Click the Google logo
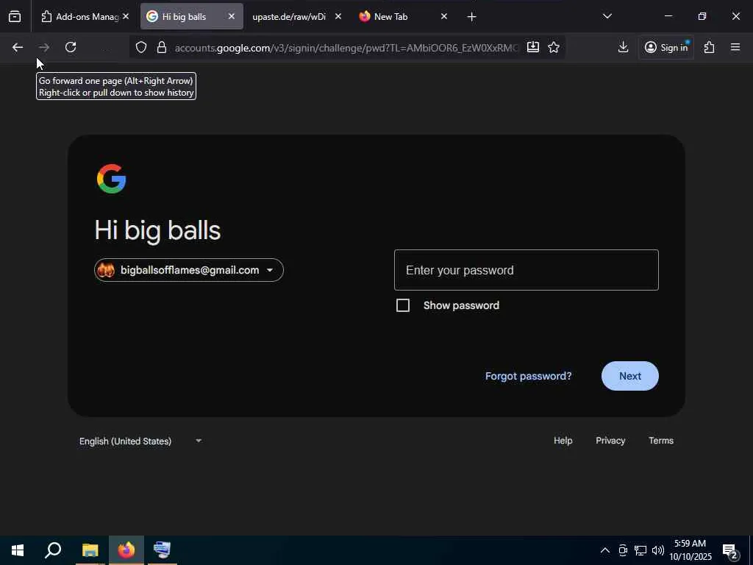 [112, 179]
